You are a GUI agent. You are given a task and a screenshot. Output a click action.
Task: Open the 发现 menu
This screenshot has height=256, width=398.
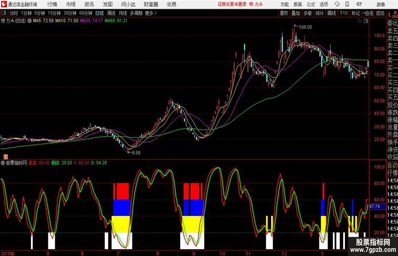coord(107,4)
